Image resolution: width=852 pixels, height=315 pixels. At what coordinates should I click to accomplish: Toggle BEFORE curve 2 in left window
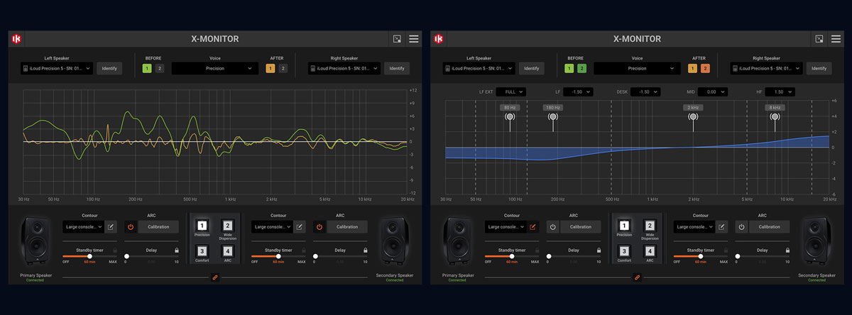click(x=159, y=69)
